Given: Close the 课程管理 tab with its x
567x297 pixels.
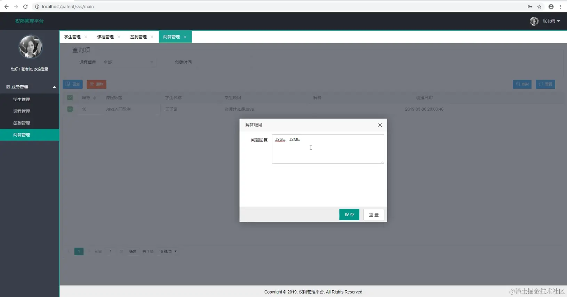Looking at the screenshot, I should pos(119,37).
